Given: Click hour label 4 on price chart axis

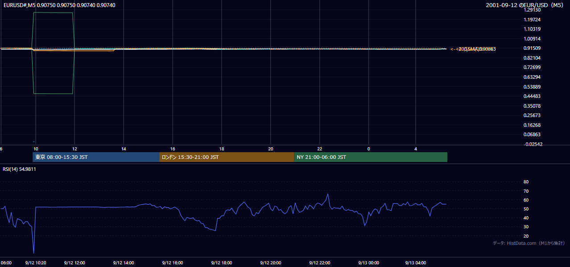Looking at the screenshot, I should point(416,149).
